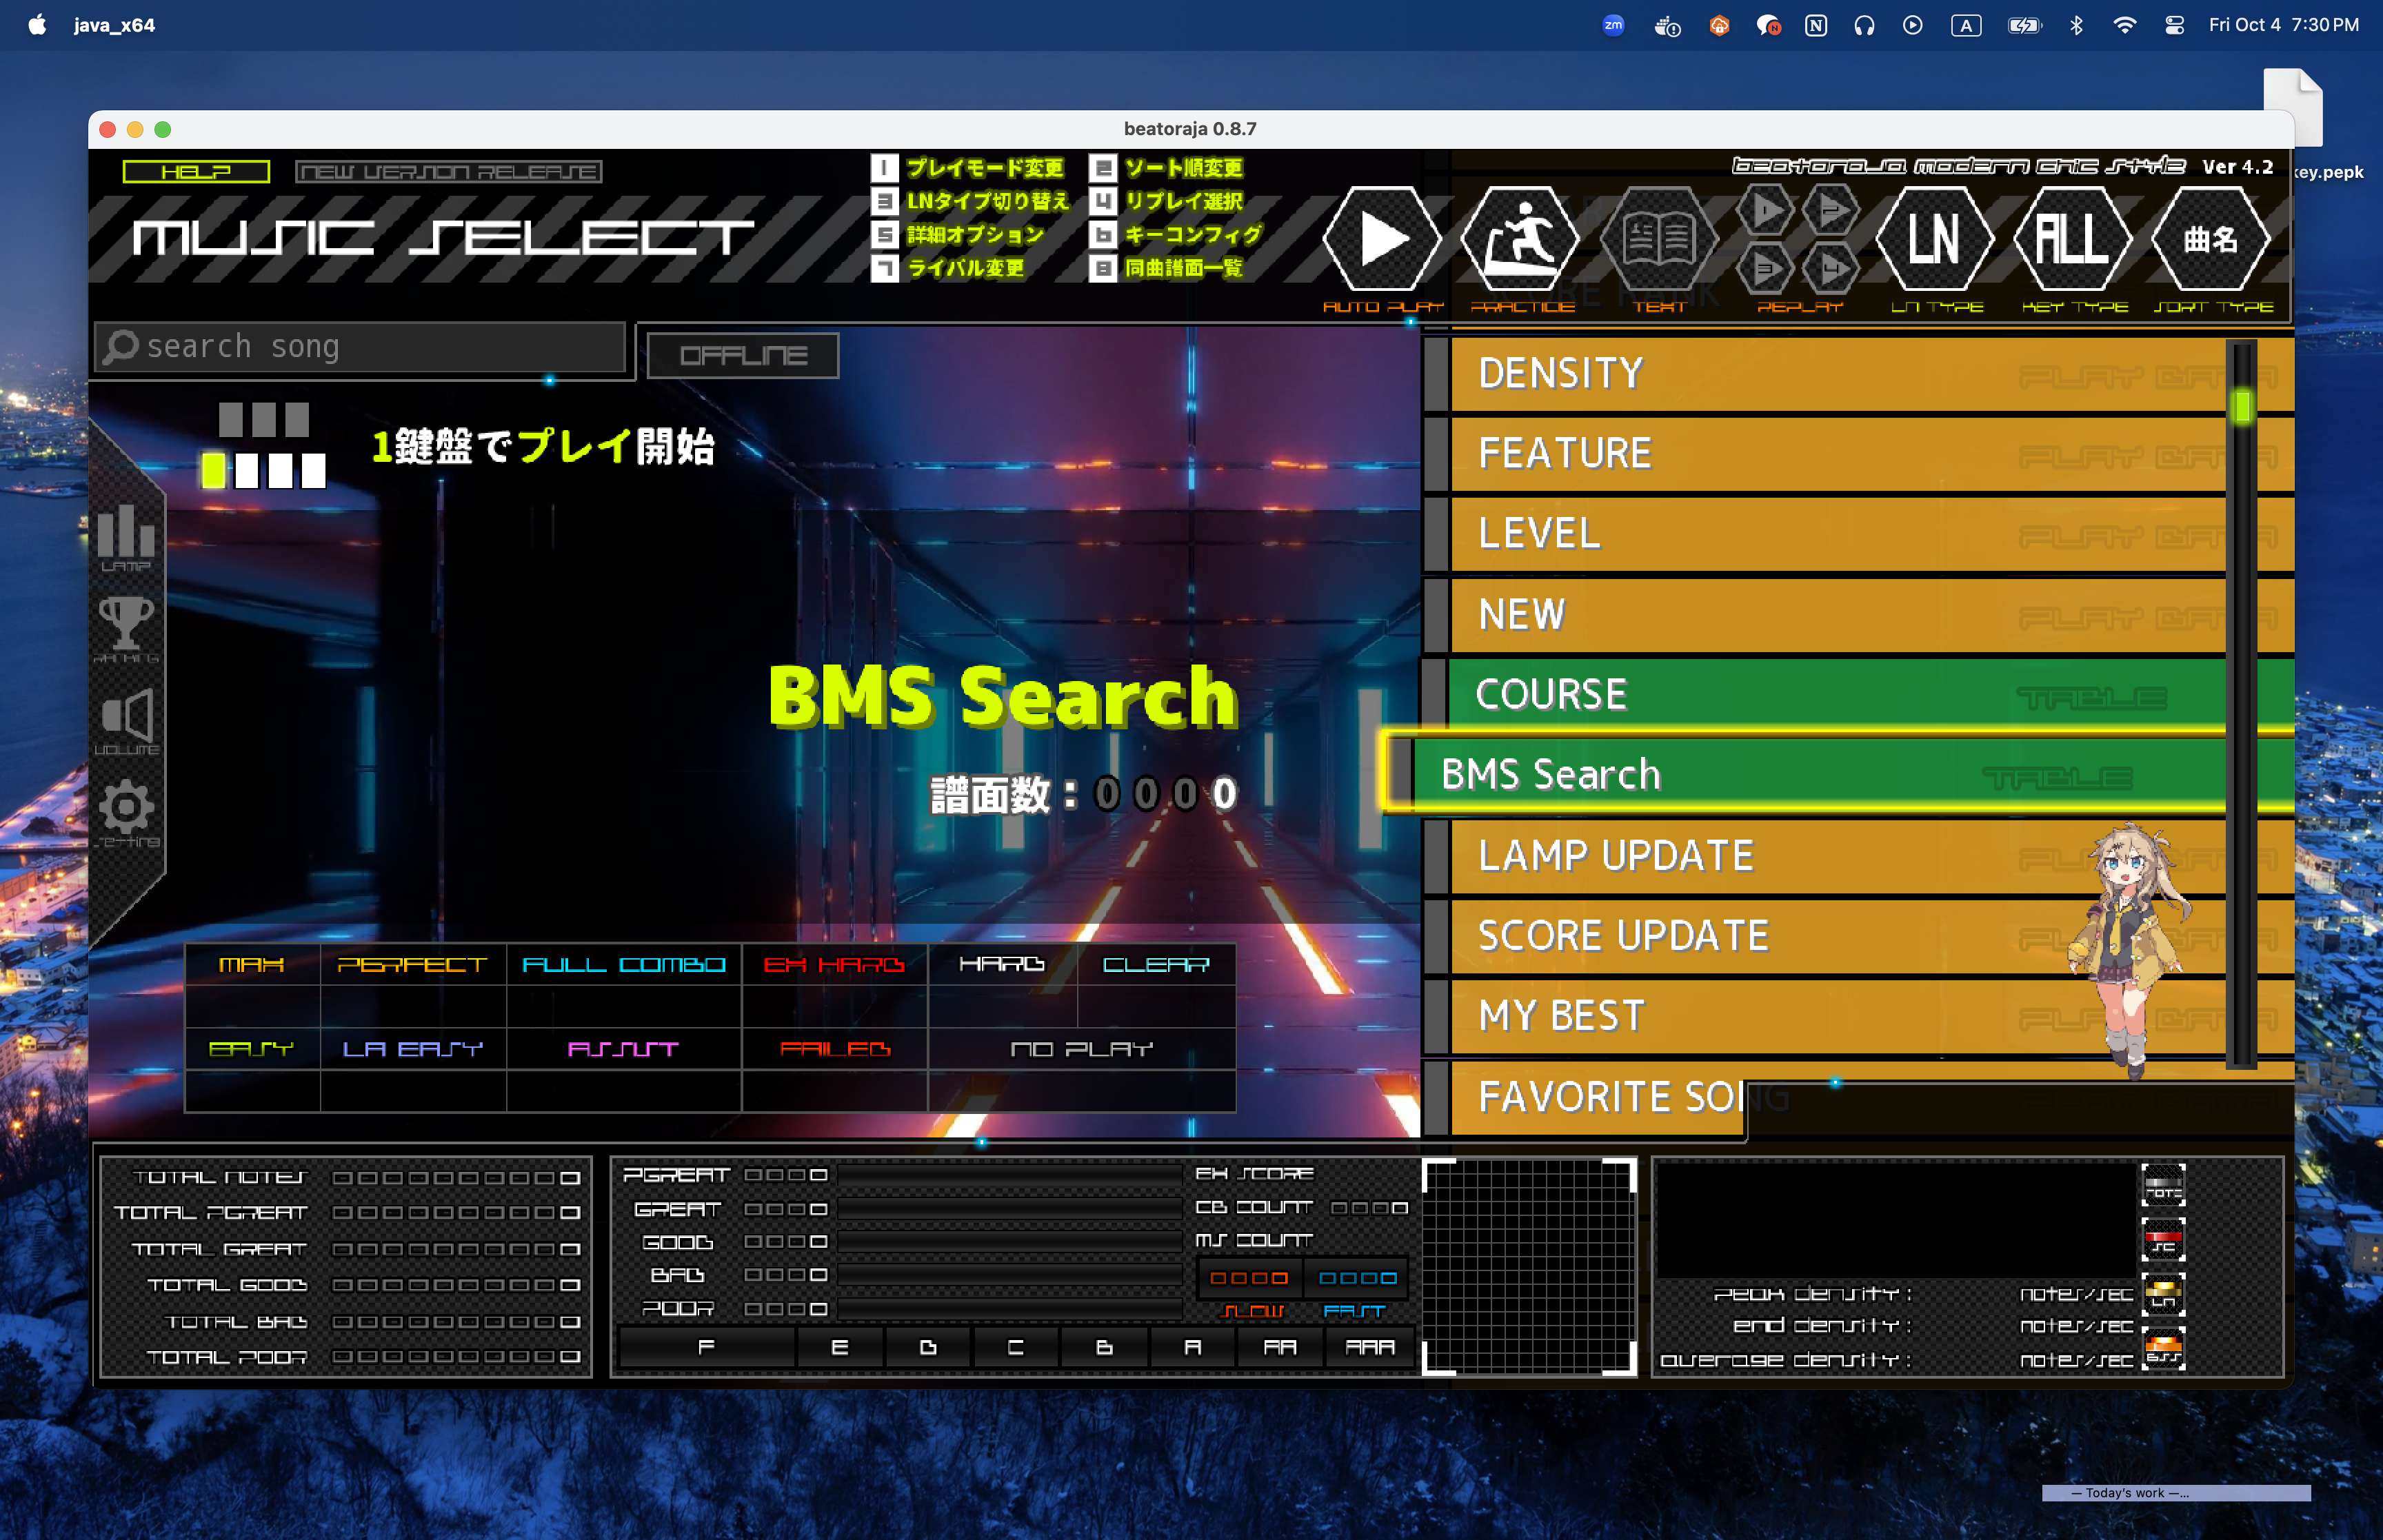Toggle the LN Type hexagon

pyautogui.click(x=1933, y=240)
